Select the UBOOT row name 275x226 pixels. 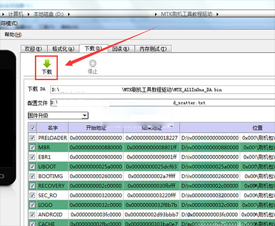(x=47, y=166)
